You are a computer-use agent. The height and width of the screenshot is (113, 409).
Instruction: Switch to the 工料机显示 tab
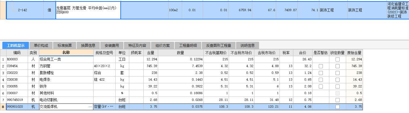(16, 46)
